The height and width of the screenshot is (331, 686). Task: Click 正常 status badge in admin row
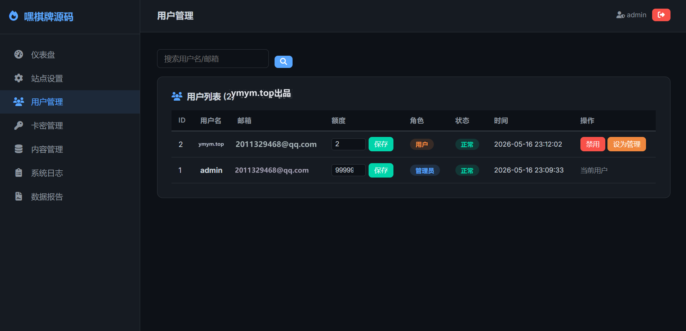[x=467, y=170]
